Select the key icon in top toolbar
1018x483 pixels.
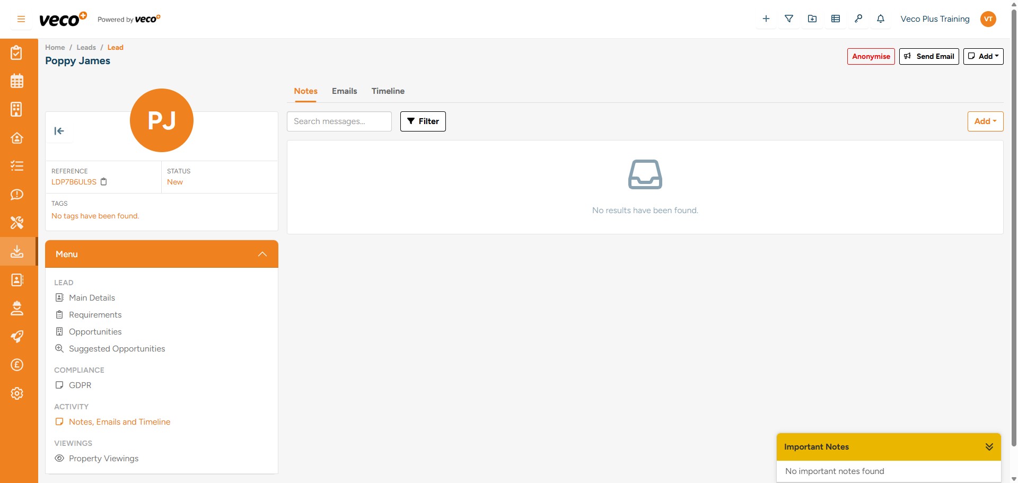858,19
